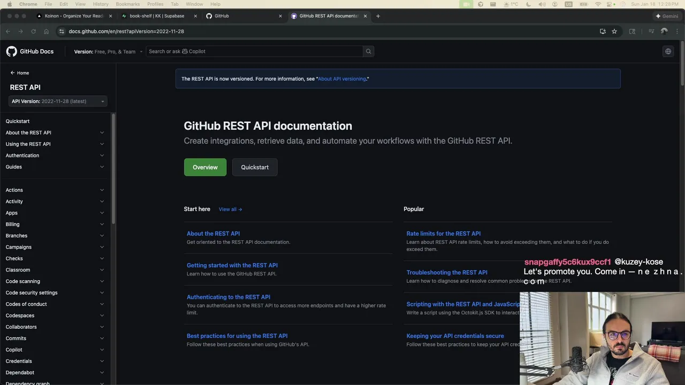Viewport: 685px width, 385px height.
Task: Expand About the REST API section
Action: click(102, 133)
